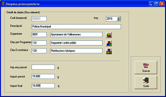Viewport: 166px width, 97px height.
Task: Click the Codi (temporal) field 000001
Action: tap(39, 19)
